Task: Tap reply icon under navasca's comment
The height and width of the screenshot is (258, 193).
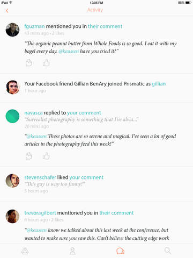Action: (29, 156)
